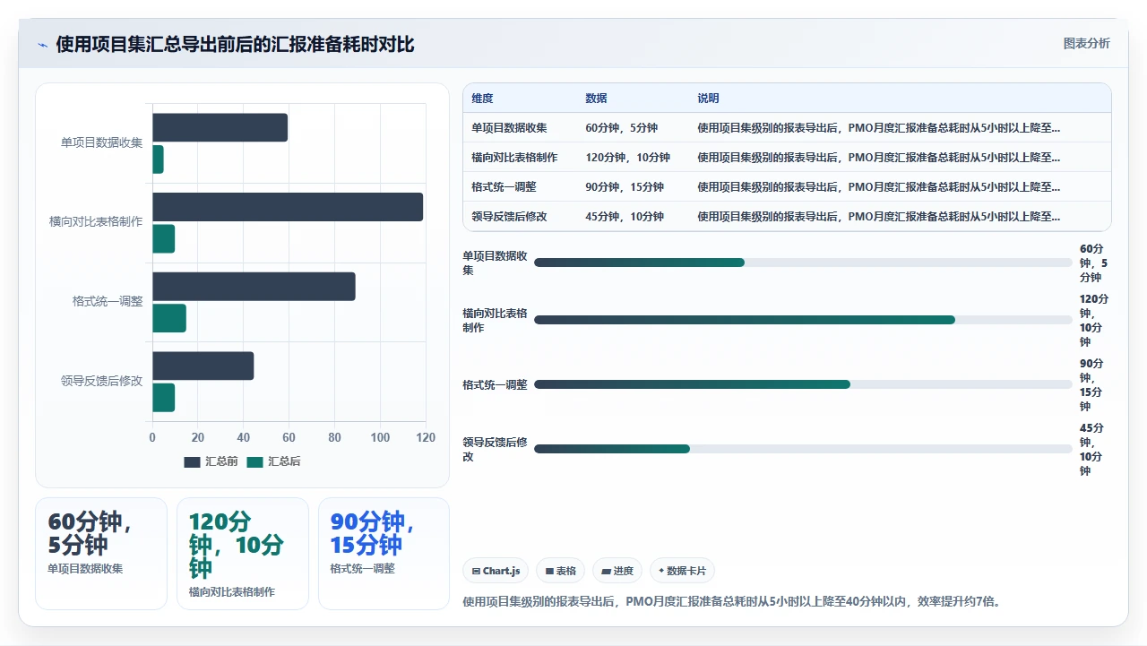Click the teal 汇总后 legend color box
The image size is (1147, 646).
[x=255, y=461]
